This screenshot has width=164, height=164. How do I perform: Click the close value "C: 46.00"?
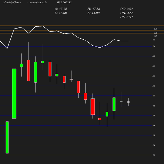coord(61,13)
